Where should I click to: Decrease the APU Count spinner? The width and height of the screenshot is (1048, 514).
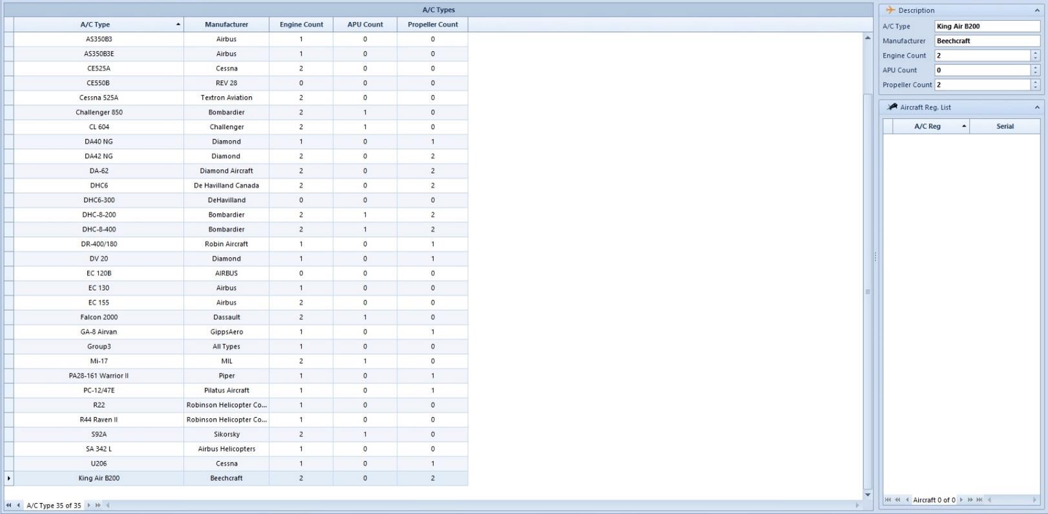click(x=1036, y=73)
